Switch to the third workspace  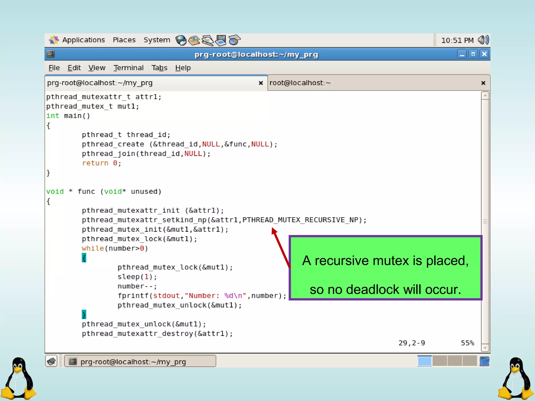tap(455, 361)
